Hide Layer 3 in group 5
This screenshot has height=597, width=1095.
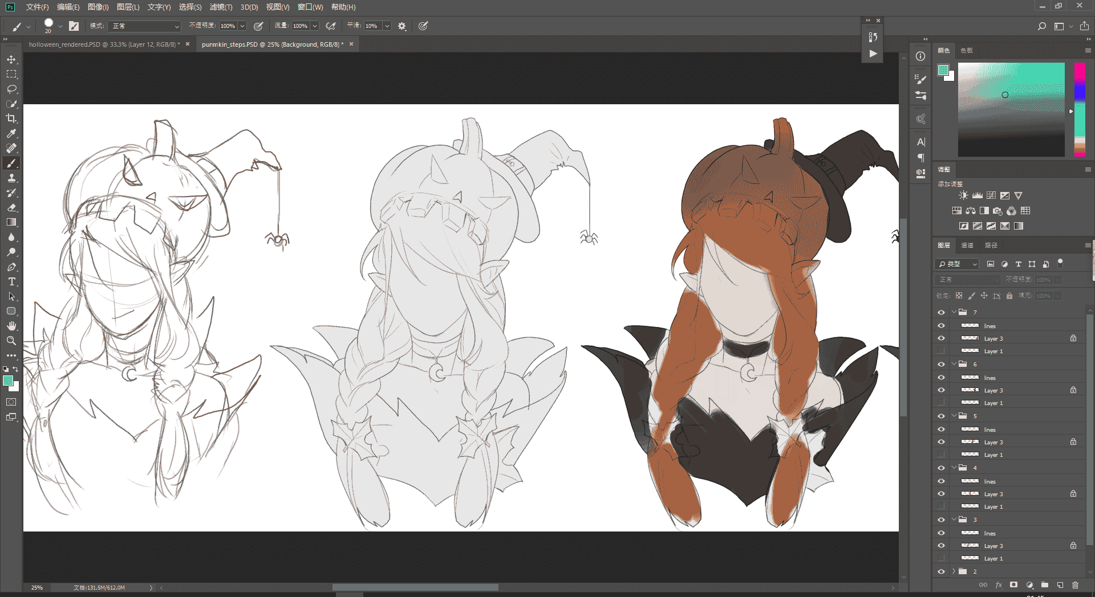pos(941,442)
